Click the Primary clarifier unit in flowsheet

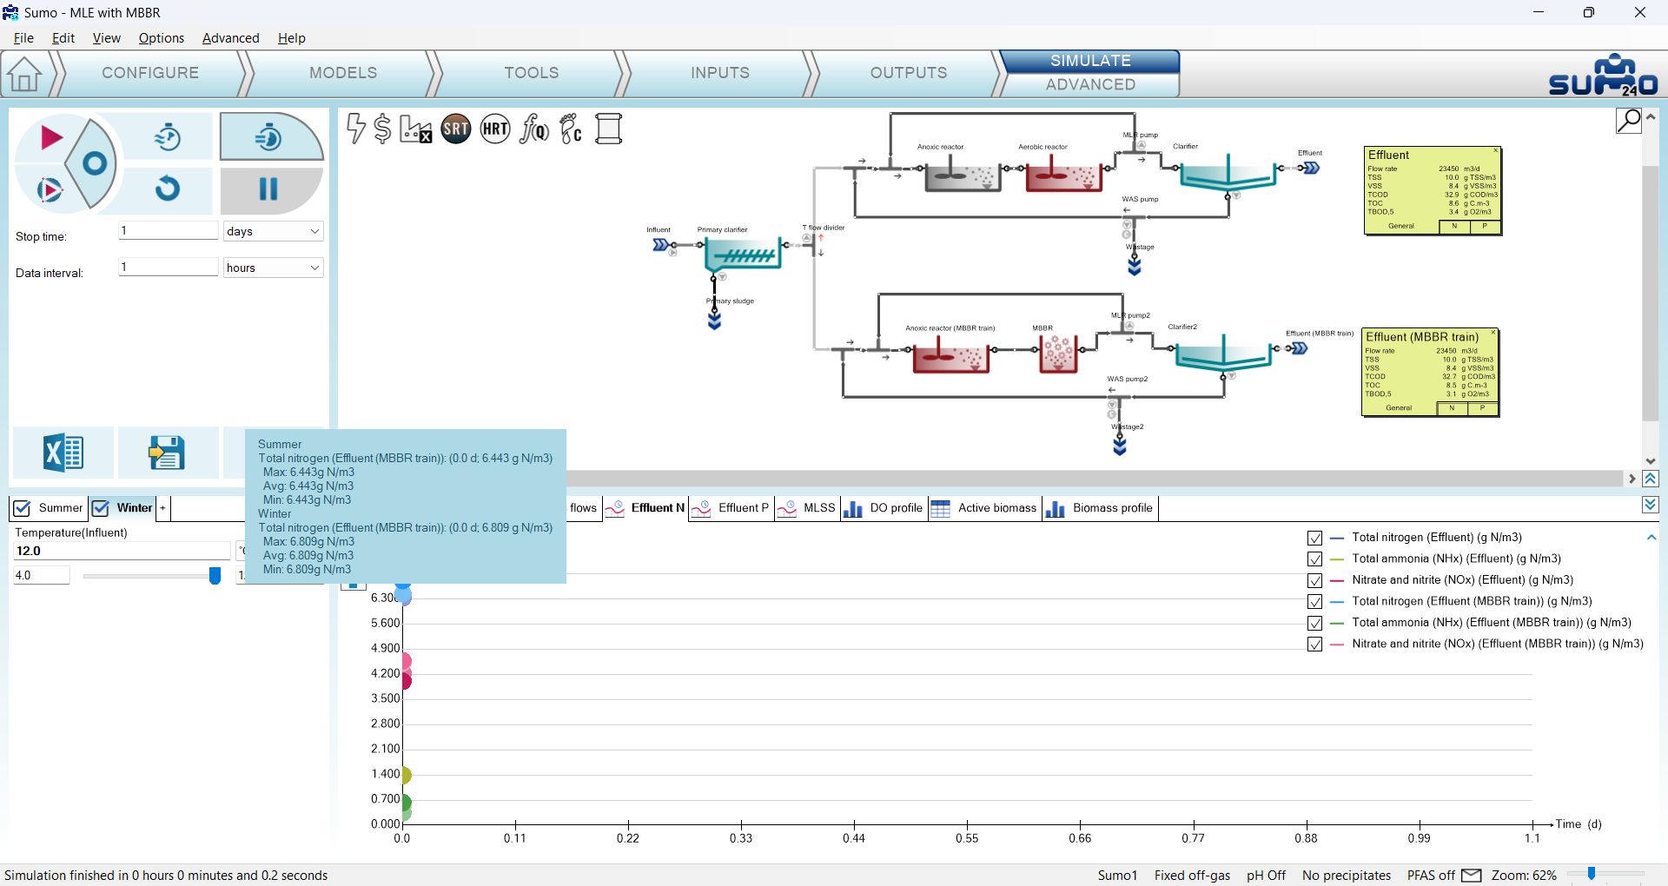(x=742, y=255)
